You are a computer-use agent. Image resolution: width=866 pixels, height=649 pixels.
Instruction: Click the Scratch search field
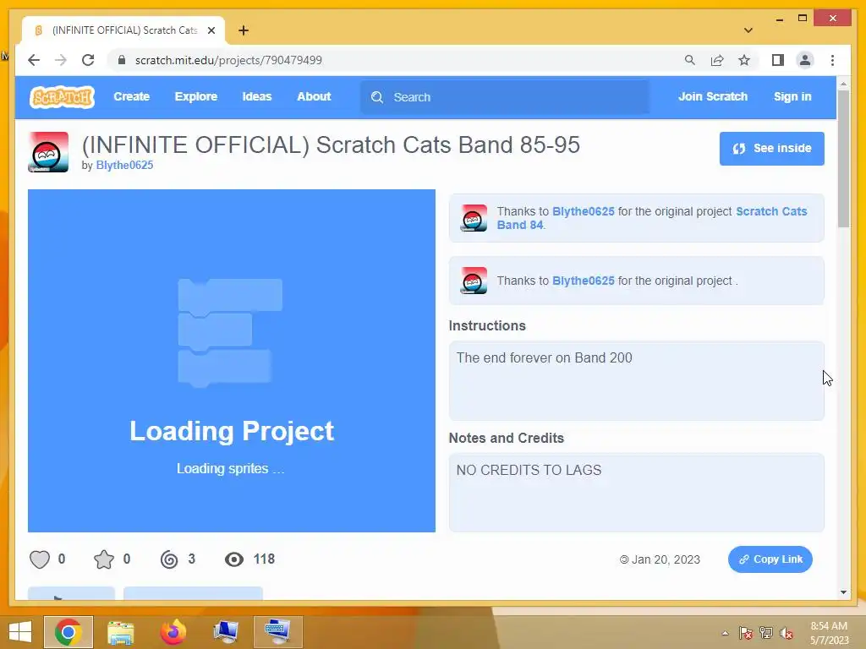pos(505,97)
